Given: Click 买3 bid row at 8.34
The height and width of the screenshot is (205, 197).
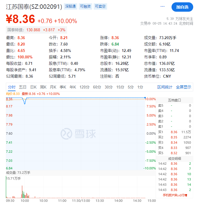Looking at the screenshot, I should (x=174, y=143).
